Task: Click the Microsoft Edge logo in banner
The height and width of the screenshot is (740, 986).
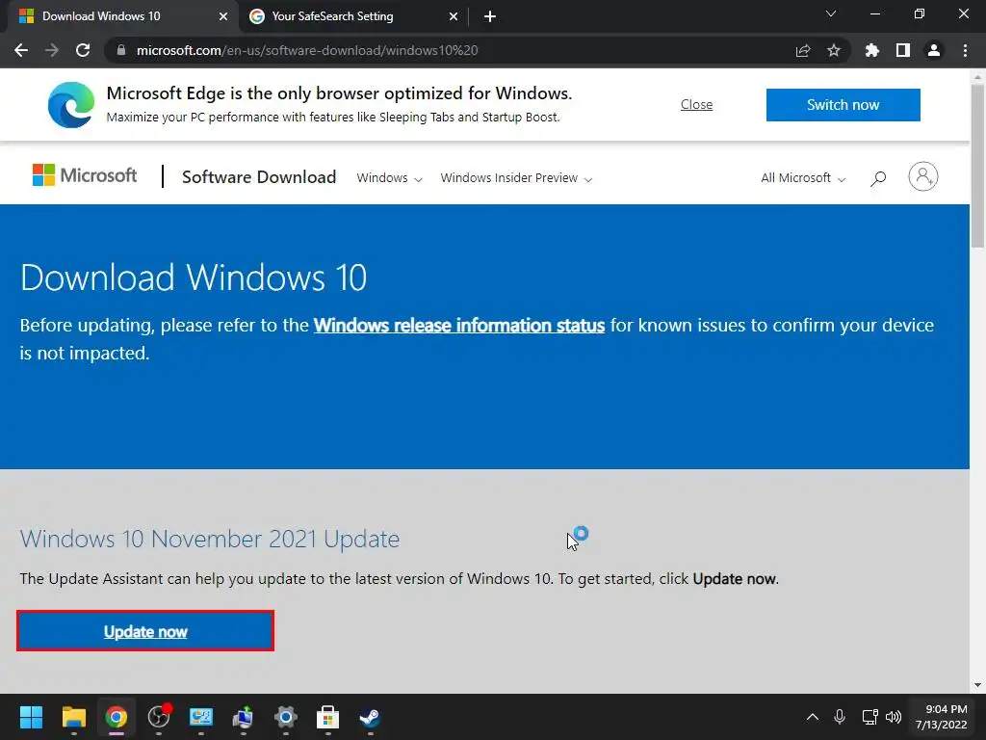Action: click(x=71, y=105)
